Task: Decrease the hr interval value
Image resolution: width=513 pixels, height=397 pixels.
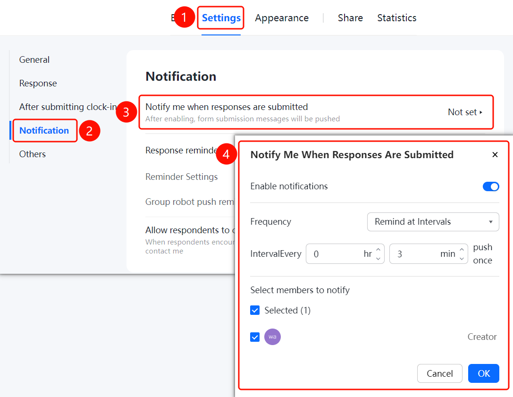Action: [x=378, y=259]
